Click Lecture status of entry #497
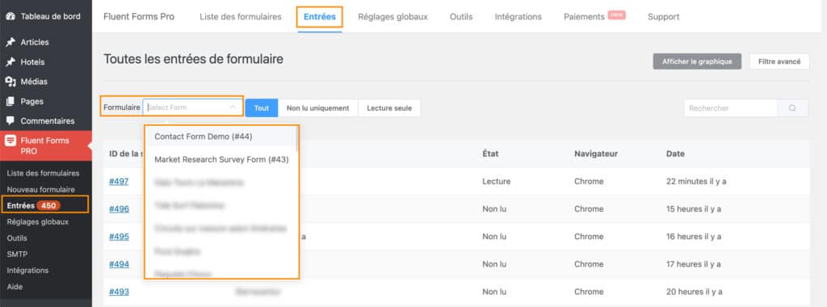This screenshot has width=827, height=307. click(x=497, y=182)
